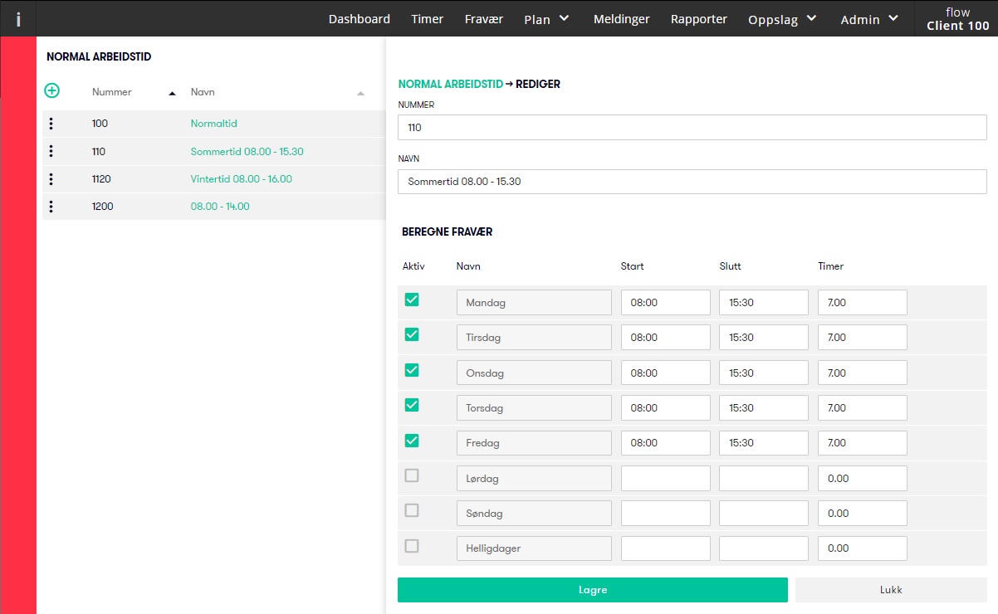Click the green Lagre button
998x614 pixels.
point(593,590)
